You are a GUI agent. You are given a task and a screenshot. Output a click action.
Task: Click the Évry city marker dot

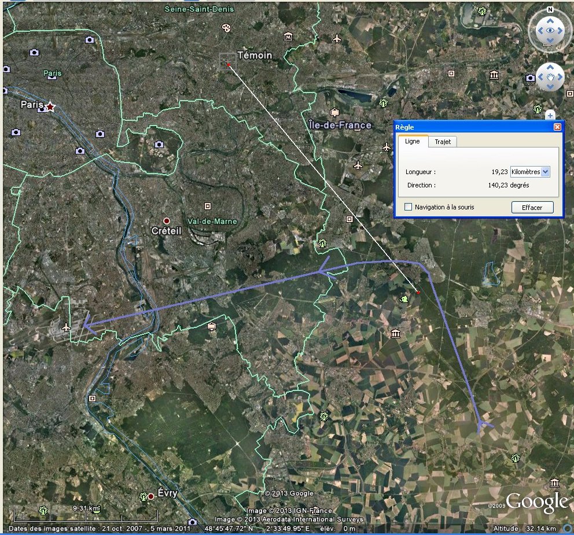[x=150, y=496]
